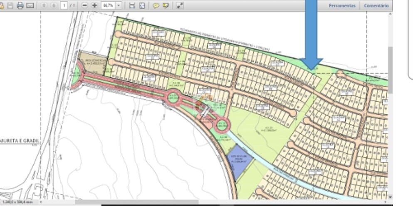Zoom in with the plus button
This screenshot has width=413, height=206.
pyautogui.click(x=94, y=5)
